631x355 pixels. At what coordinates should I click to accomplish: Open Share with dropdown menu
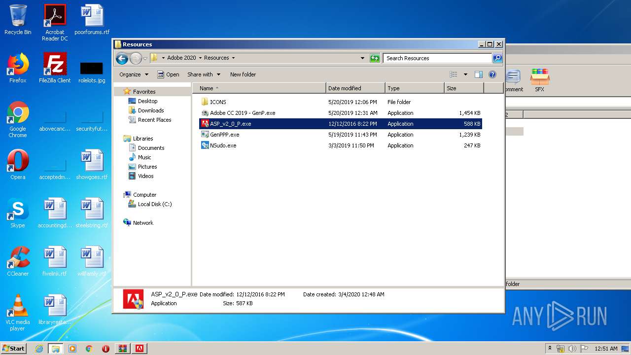[204, 74]
